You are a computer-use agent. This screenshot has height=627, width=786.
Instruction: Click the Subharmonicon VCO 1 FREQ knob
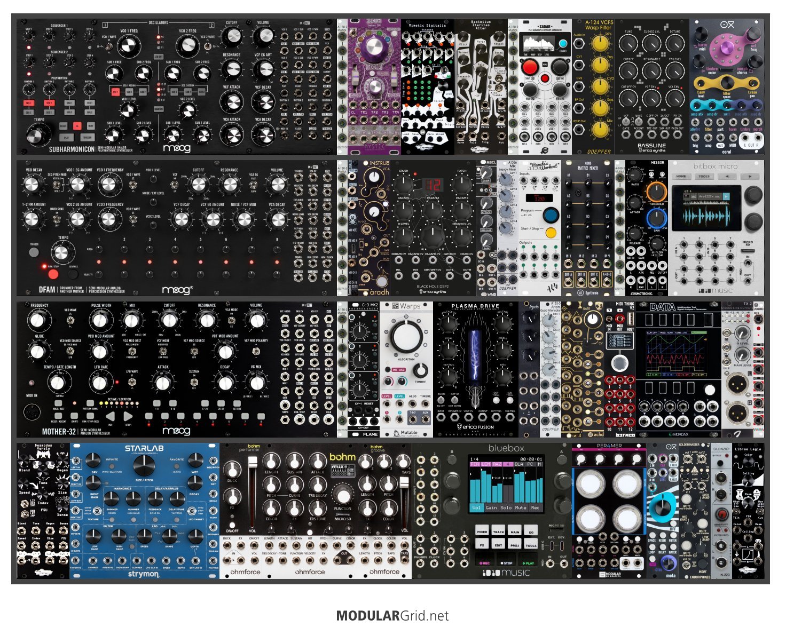[128, 45]
